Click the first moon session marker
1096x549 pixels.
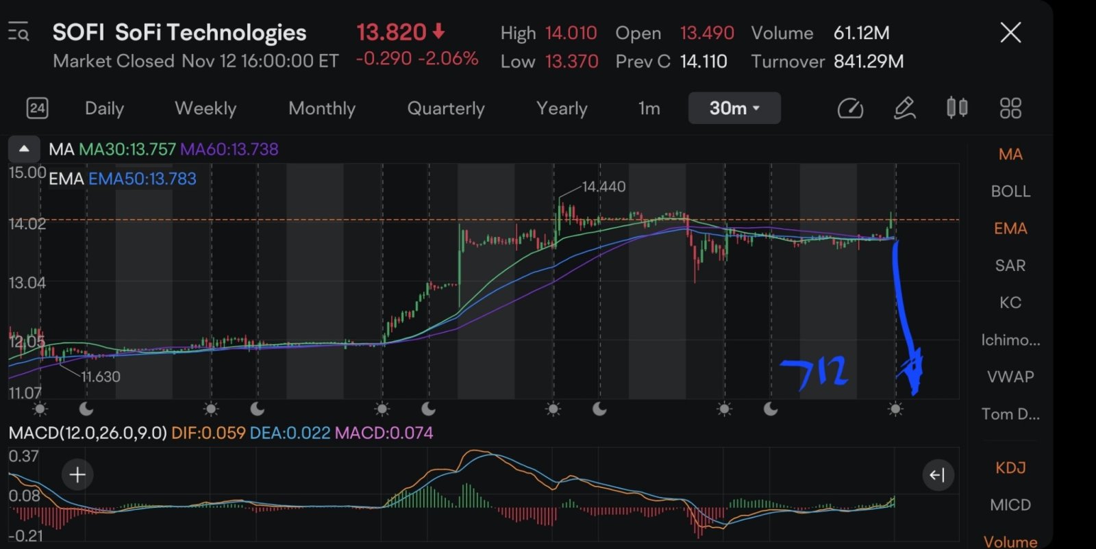86,409
